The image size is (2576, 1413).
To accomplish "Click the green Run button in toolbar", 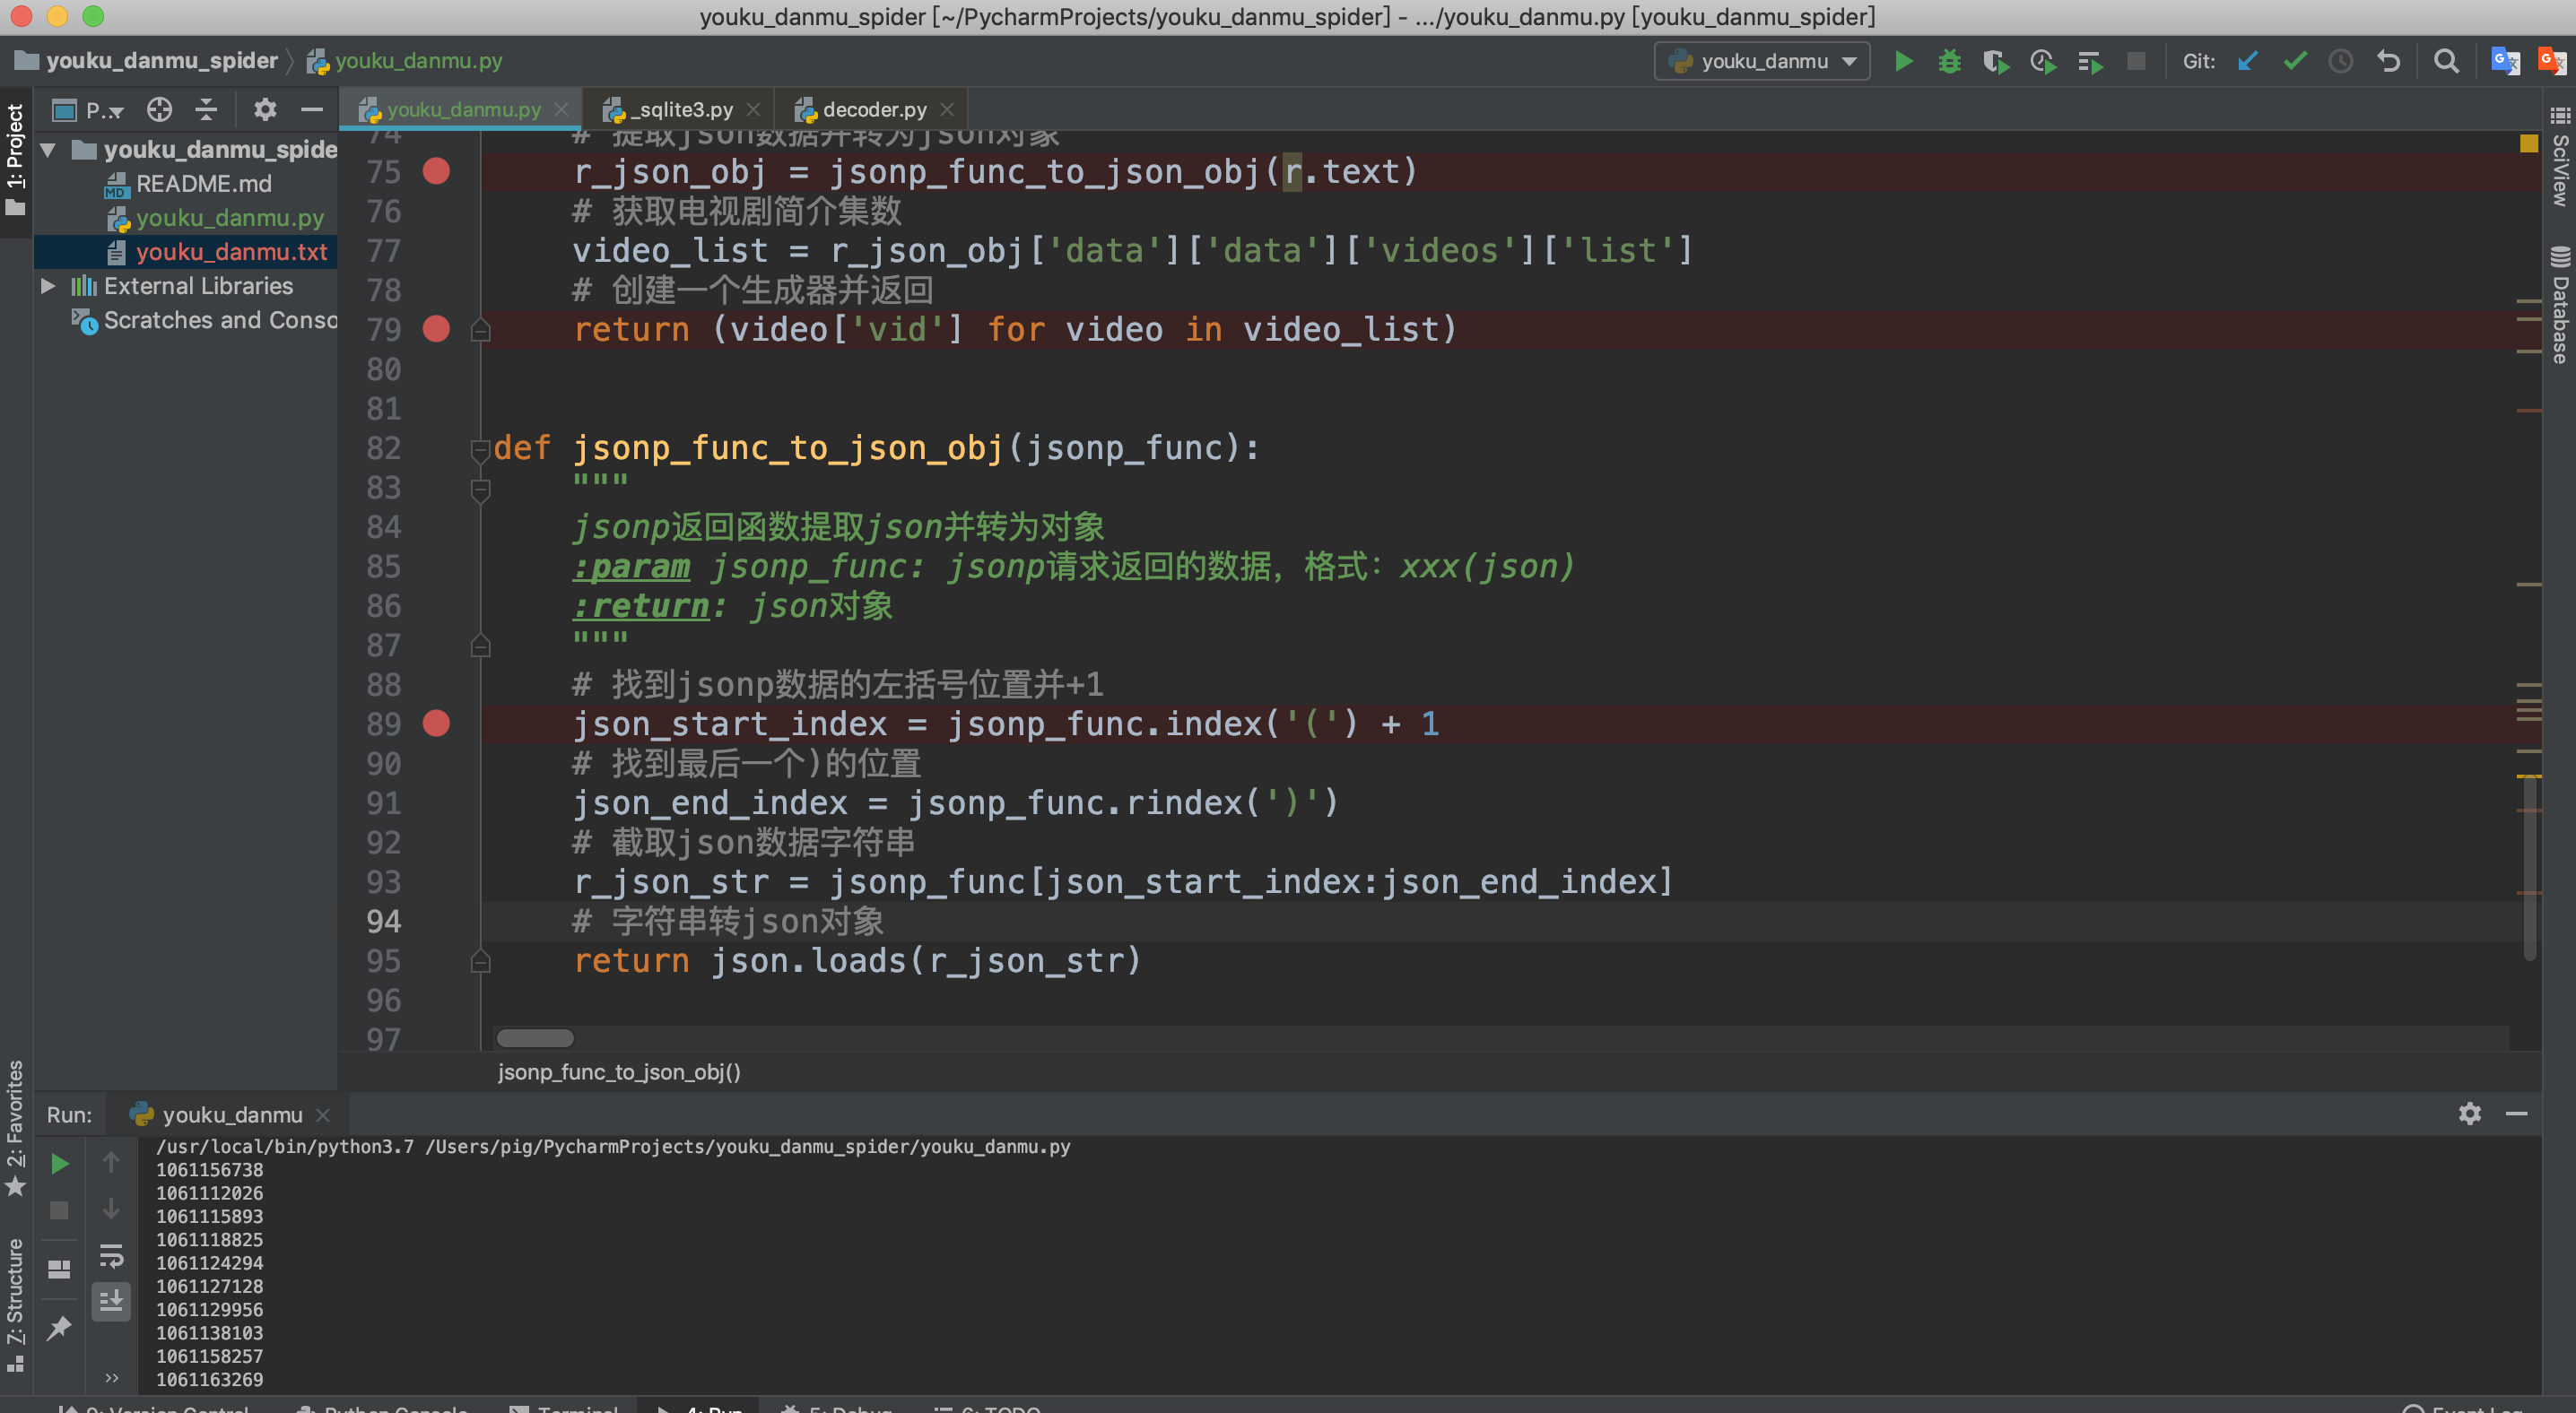I will (1903, 61).
